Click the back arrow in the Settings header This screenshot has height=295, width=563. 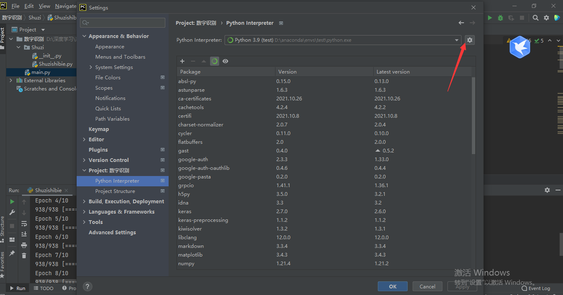pos(461,23)
